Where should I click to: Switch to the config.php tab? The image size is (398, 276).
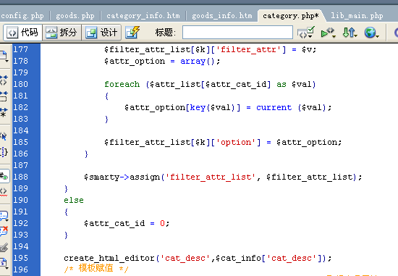[x=22, y=16]
